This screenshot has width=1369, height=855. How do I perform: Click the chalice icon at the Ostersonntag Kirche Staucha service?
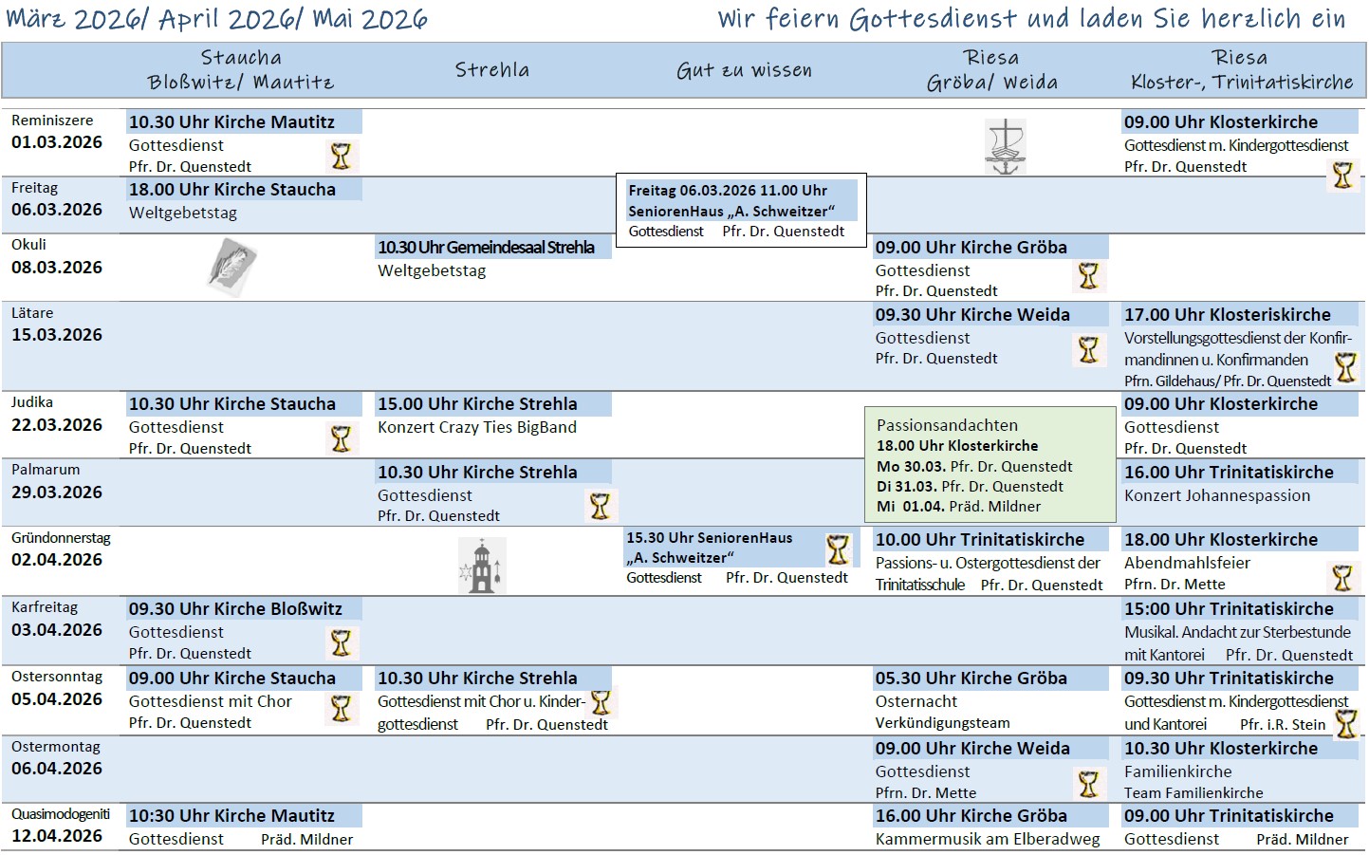(341, 709)
